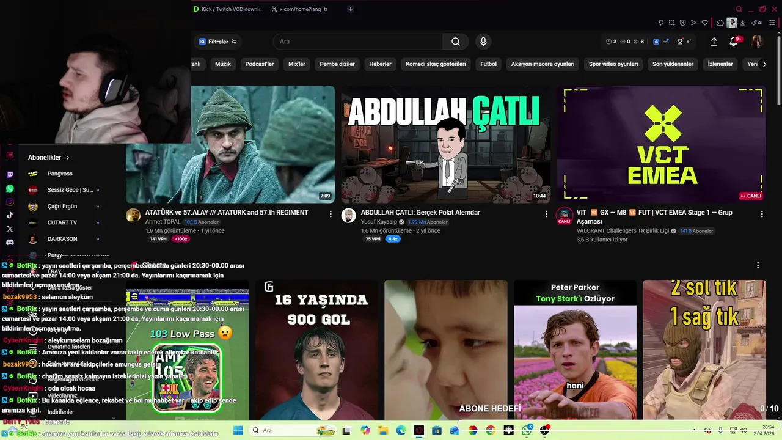Click the trophy icon in vidIQ bar
The height and width of the screenshot is (440, 782).
[680, 42]
